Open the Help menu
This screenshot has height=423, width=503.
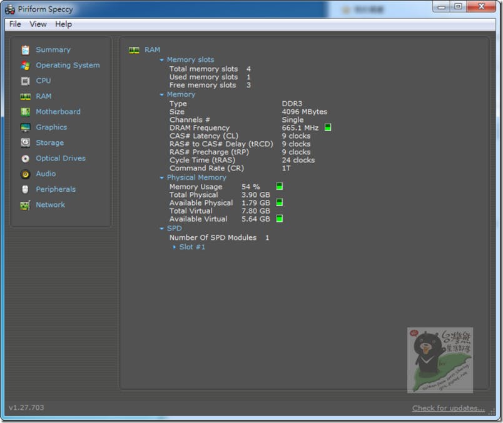(x=64, y=24)
